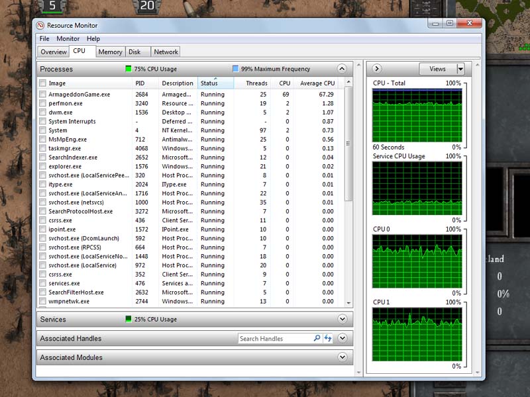The image size is (530, 397).
Task: Click the green 75% CPU Usage indicator
Action: pos(128,69)
